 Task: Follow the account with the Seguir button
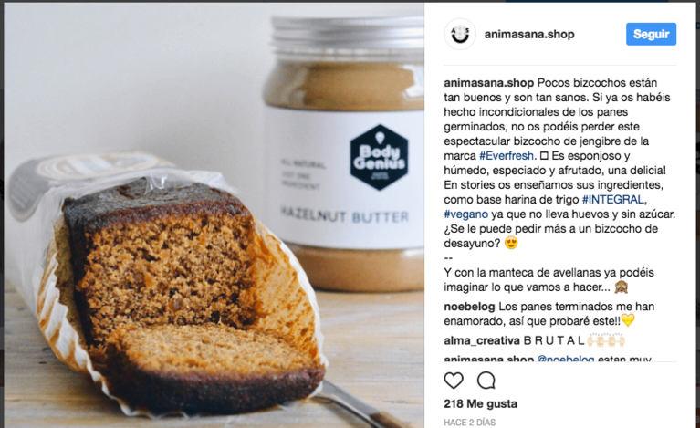click(651, 34)
